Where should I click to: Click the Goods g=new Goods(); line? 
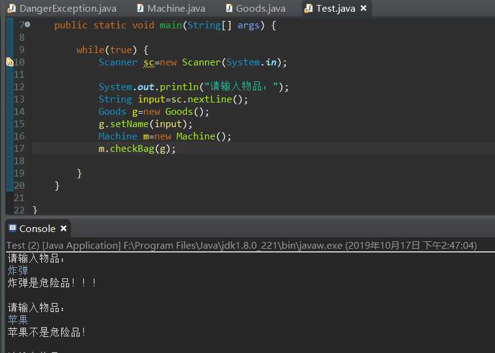pyautogui.click(x=154, y=112)
